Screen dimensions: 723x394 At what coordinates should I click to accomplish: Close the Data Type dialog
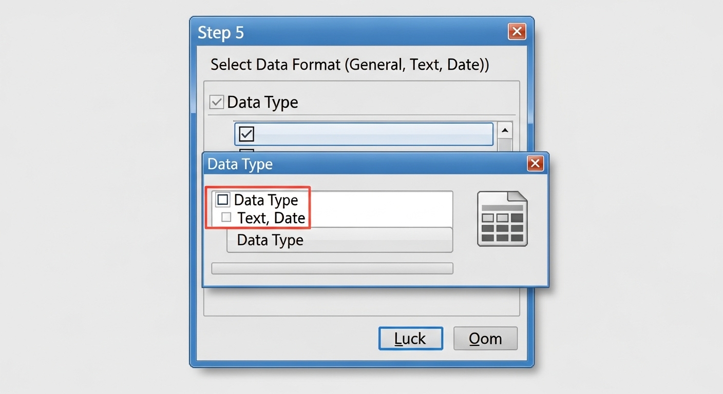pos(536,164)
